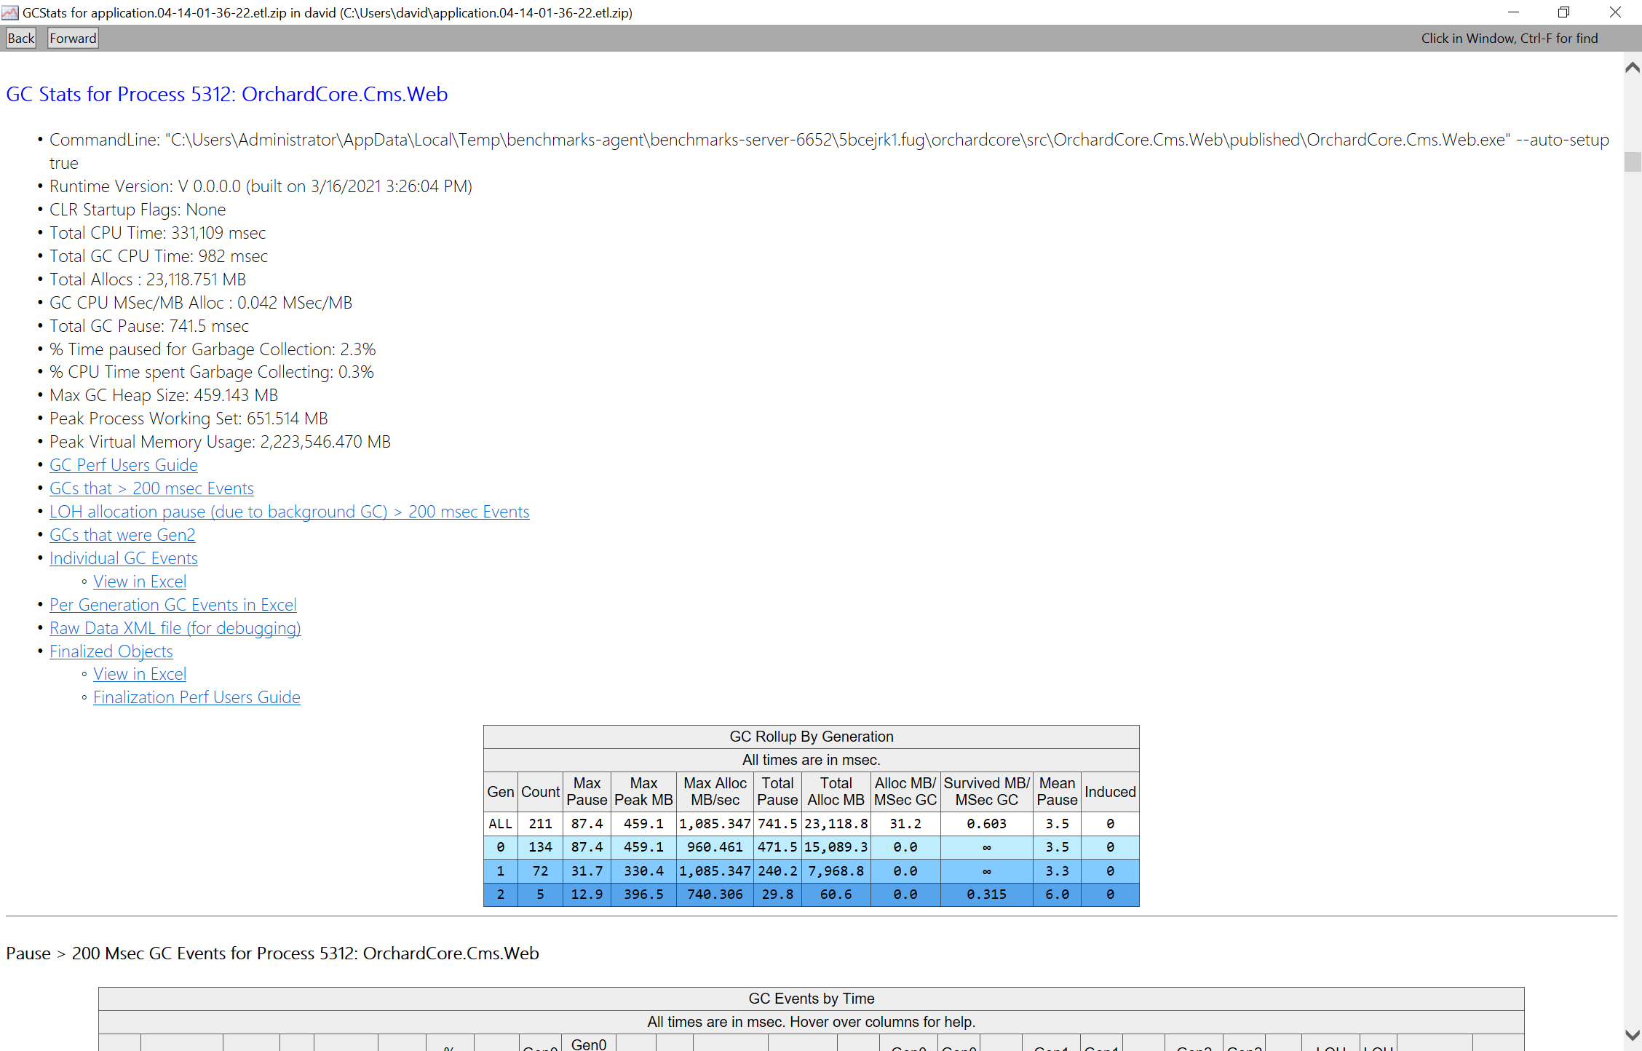Viewport: 1642px width, 1051px height.
Task: Click the scrollbar up arrow
Action: 1633,68
